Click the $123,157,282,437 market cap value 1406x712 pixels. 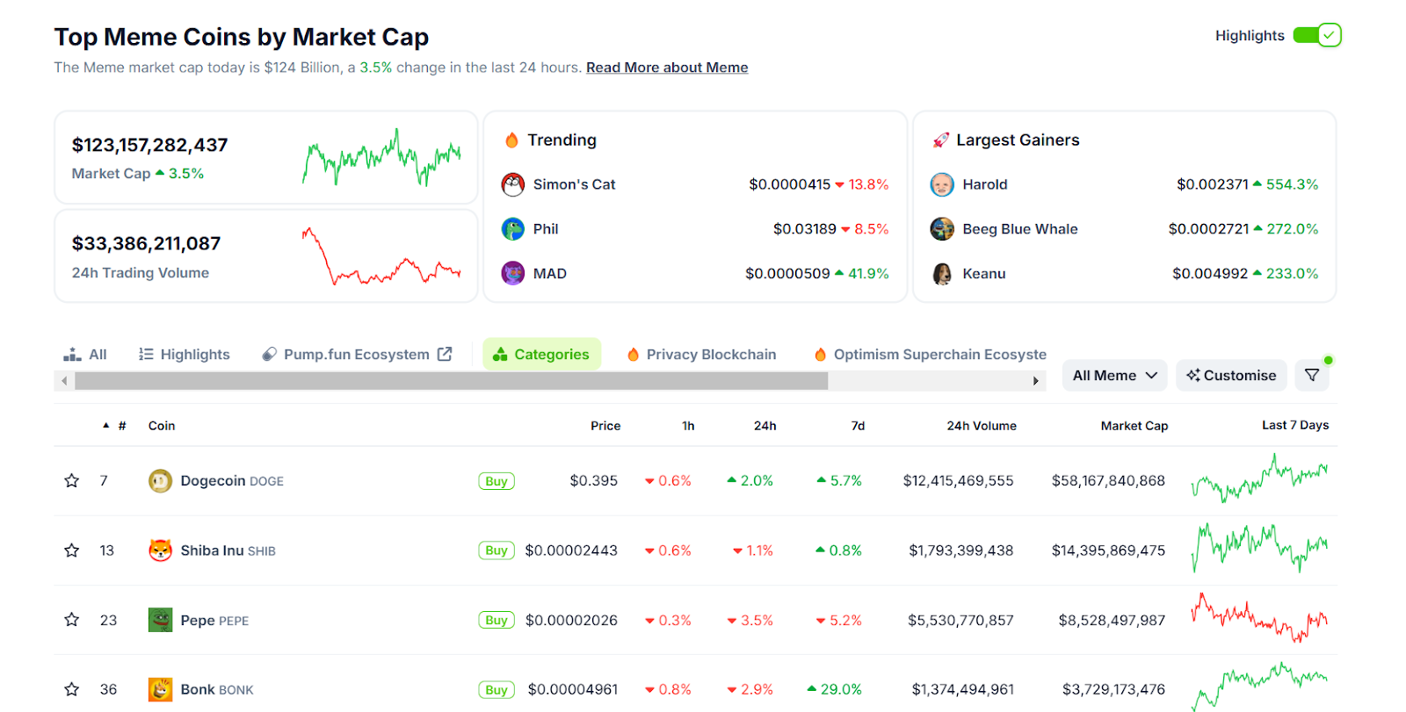[149, 145]
